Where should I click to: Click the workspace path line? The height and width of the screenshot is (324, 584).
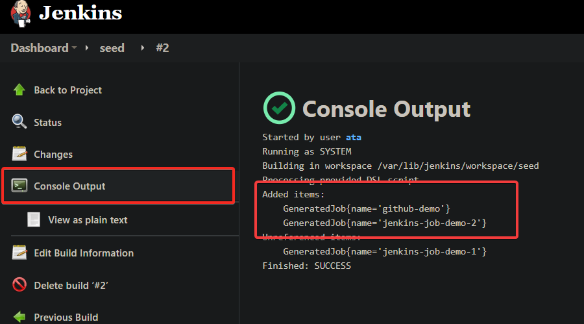coord(400,166)
